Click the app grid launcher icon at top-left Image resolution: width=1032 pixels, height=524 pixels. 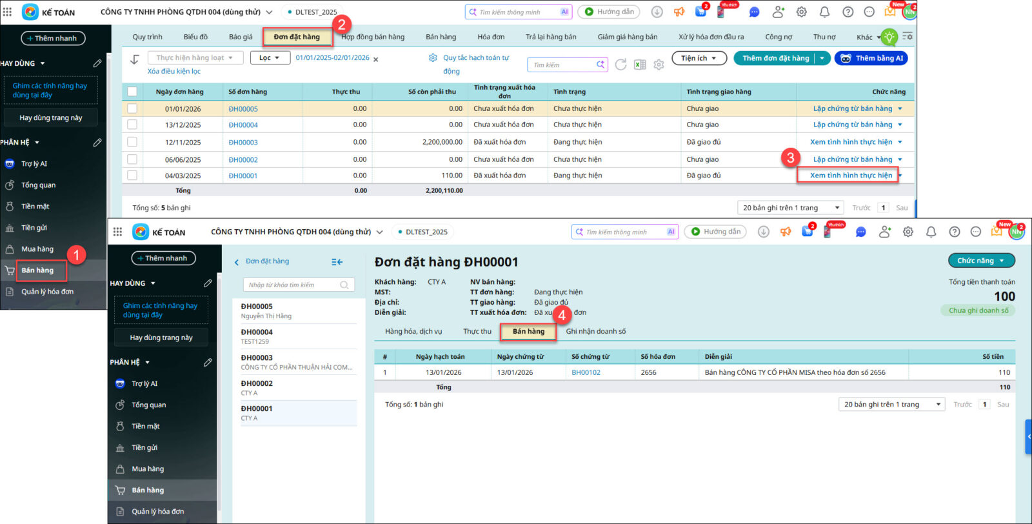8,12
